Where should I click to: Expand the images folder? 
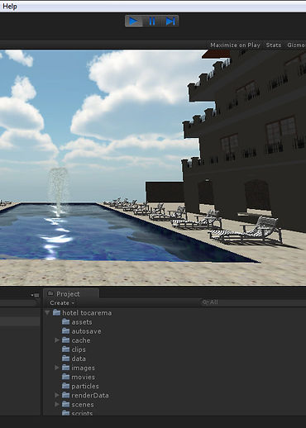point(57,368)
